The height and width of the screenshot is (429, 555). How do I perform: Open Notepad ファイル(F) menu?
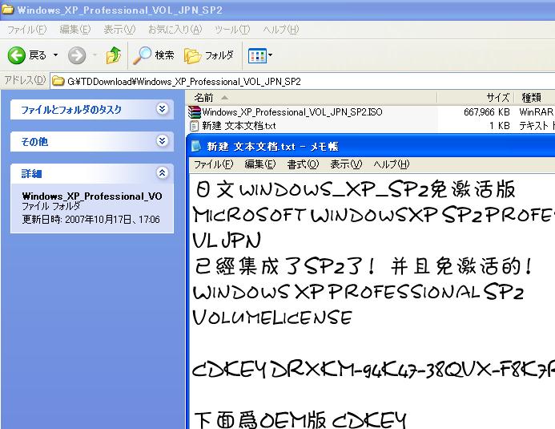point(214,164)
